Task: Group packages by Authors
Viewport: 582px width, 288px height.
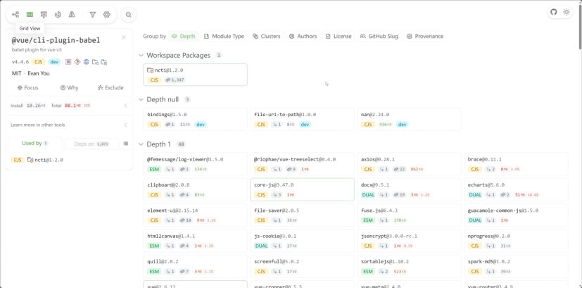Action: [x=303, y=36]
